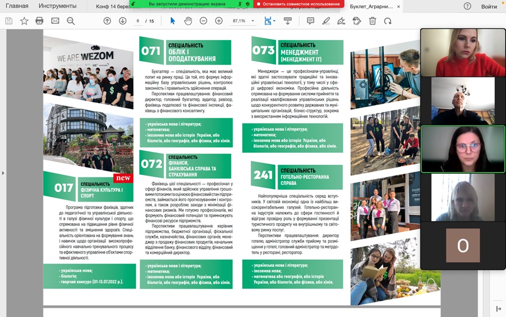Click the girls reading book picnic photo
This screenshot has height=317, width=506.
coord(395,272)
